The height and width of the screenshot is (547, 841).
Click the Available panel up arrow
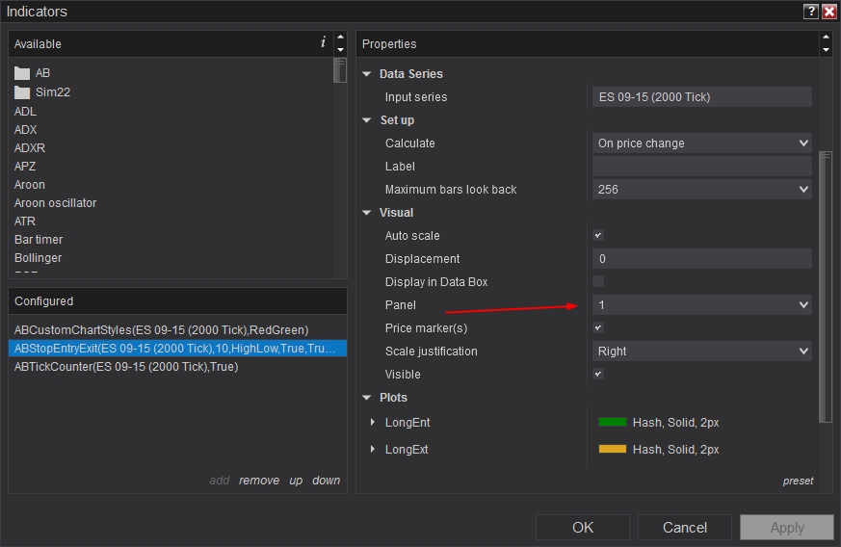(340, 38)
